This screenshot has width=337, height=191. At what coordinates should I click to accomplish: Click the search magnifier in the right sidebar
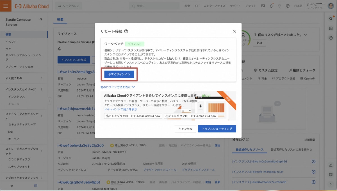coord(331,19)
